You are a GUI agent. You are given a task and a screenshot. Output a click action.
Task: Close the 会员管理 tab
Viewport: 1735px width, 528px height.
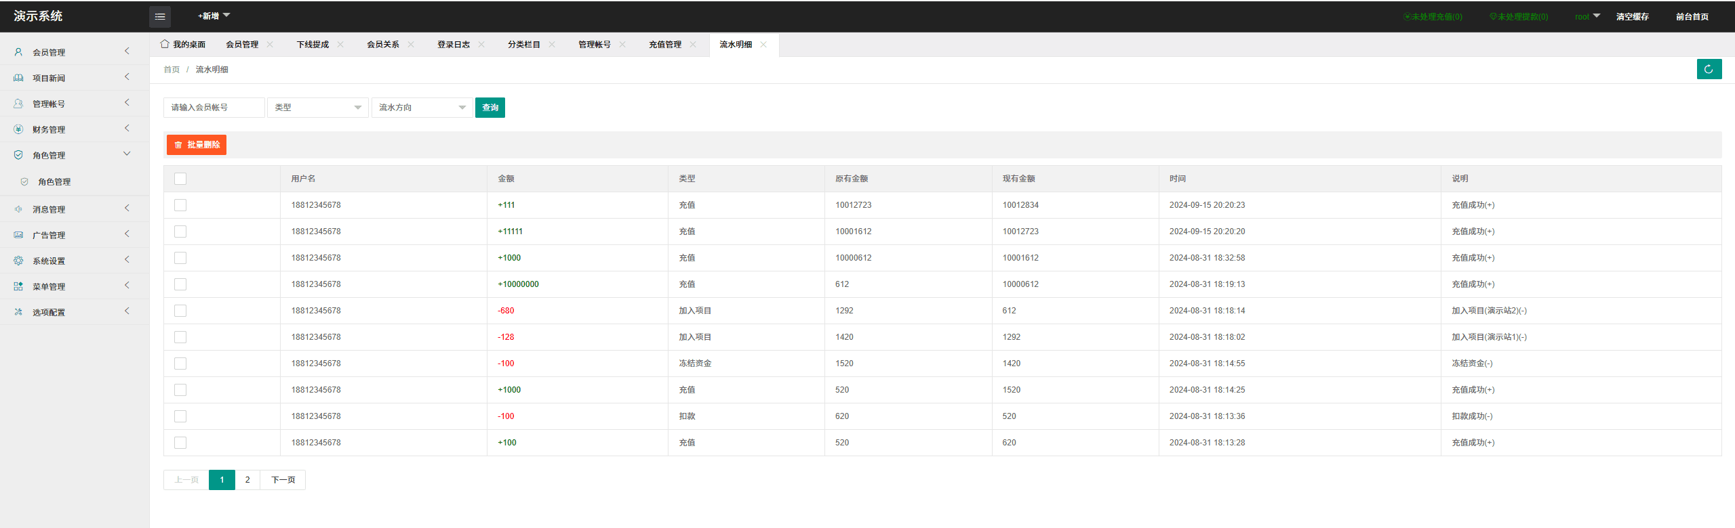click(270, 45)
